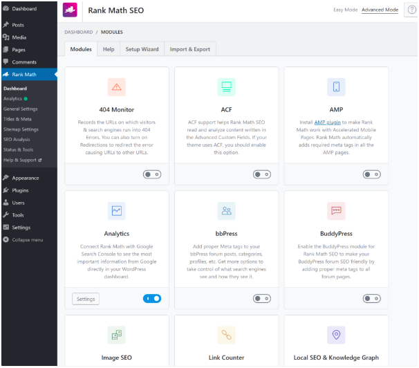This screenshot has width=419, height=368.
Task: Select the Modules tab
Action: point(81,49)
